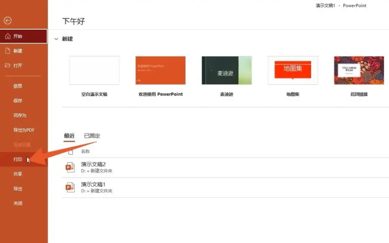Click the 空白演示文稿 label
This screenshot has width=389, height=243.
[94, 94]
